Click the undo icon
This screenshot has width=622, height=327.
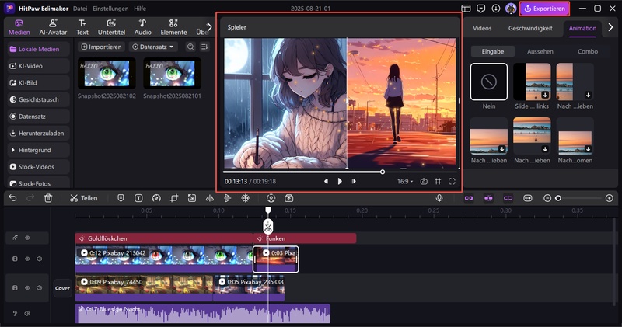click(x=12, y=198)
